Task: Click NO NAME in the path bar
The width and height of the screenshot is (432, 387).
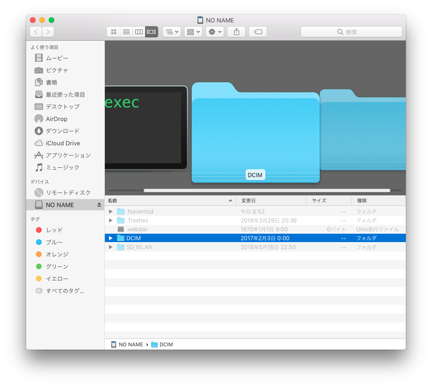Action: point(127,344)
